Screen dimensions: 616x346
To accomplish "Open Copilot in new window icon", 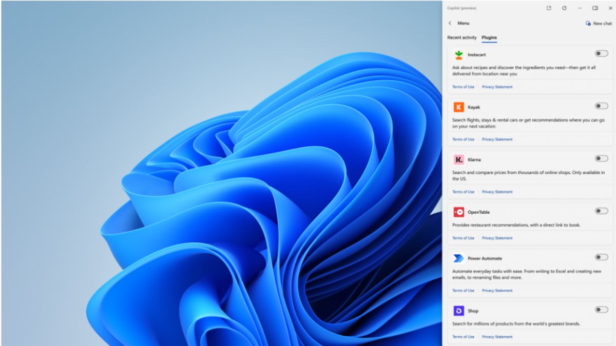I will (x=549, y=8).
